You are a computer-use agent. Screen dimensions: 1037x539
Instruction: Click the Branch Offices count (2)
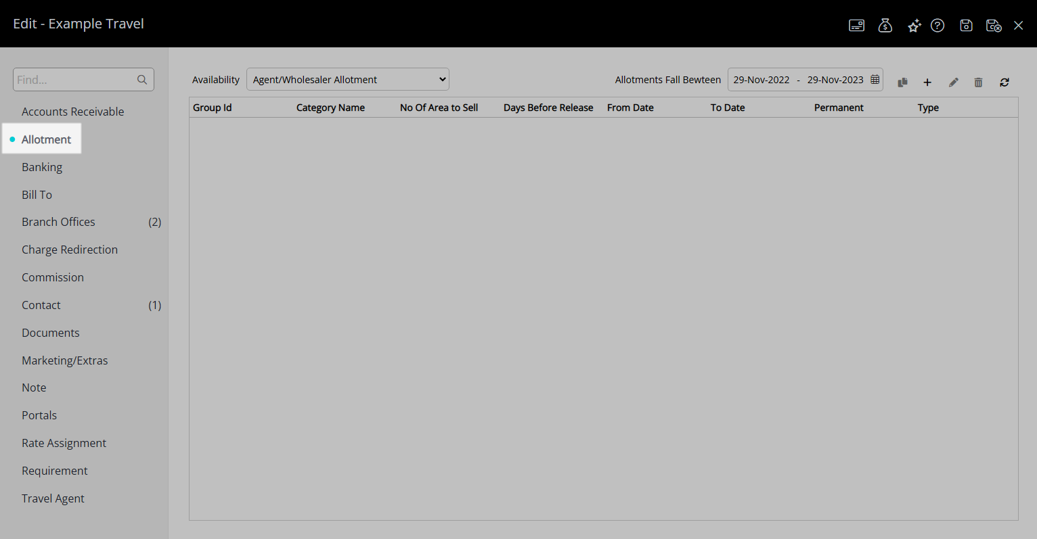click(155, 222)
